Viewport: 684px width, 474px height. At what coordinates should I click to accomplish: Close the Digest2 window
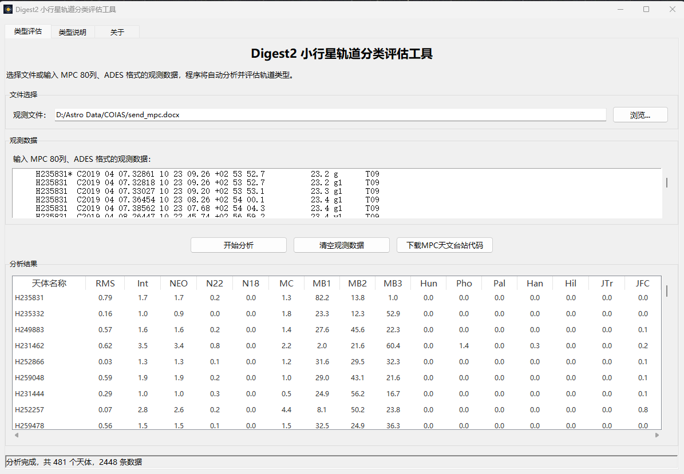coord(672,9)
